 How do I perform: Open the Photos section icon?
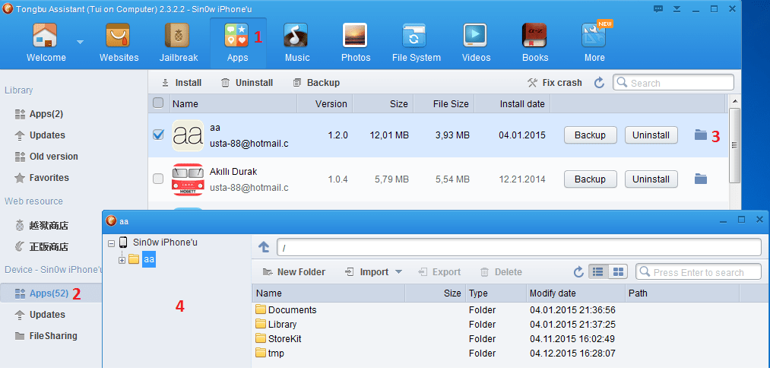pyautogui.click(x=356, y=36)
